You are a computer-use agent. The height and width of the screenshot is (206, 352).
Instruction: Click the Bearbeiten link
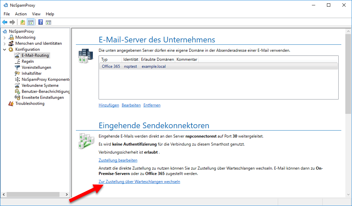131,105
